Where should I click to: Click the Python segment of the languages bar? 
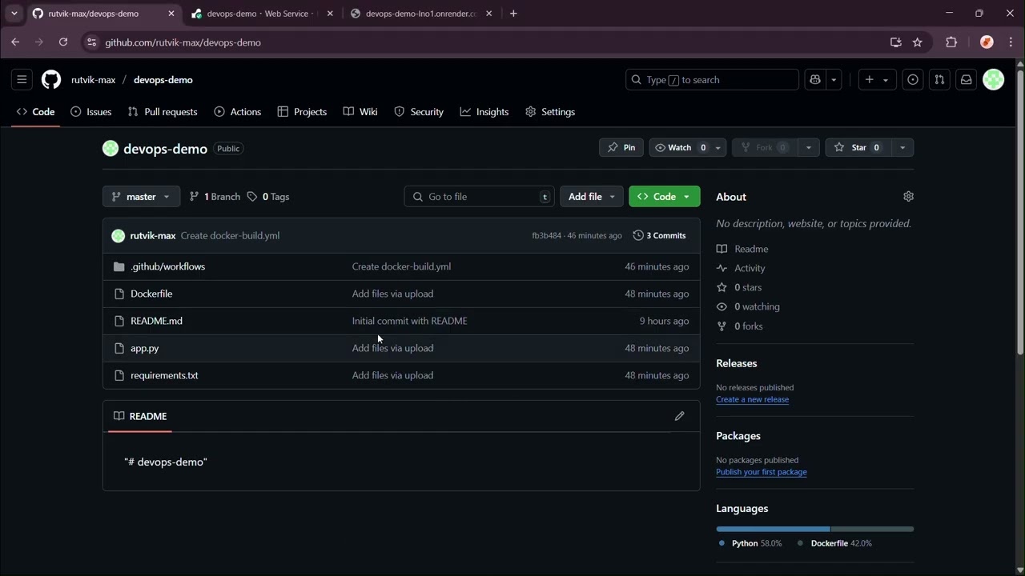(773, 529)
